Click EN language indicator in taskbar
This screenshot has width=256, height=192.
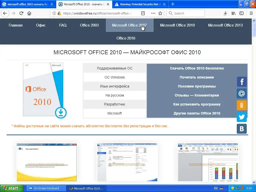216,188
